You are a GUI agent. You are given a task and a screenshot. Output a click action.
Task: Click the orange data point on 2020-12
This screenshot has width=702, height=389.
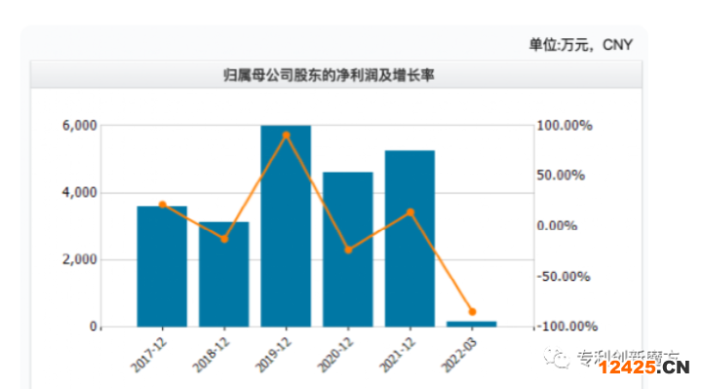[x=348, y=250]
